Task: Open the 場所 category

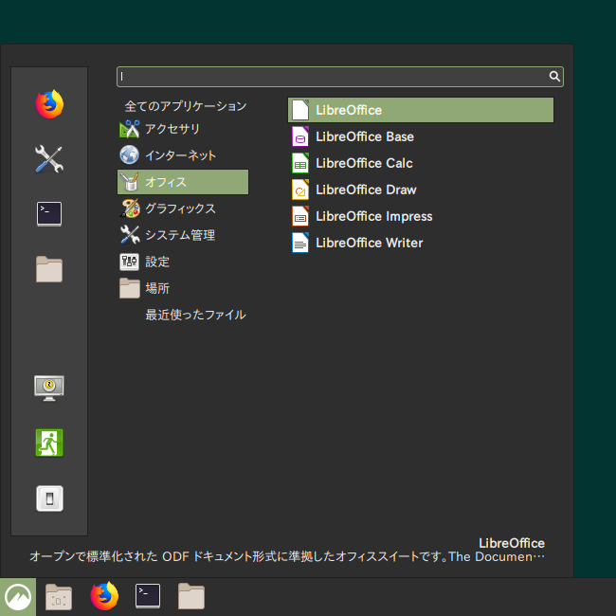Action: tap(183, 288)
